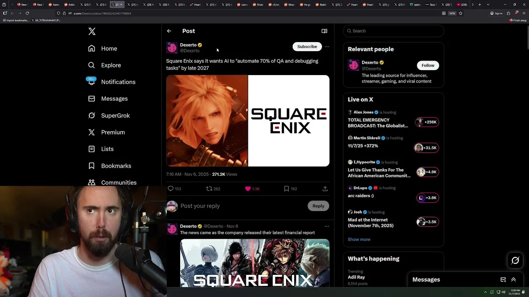Click Finish setup in bookmarks bar
The height and width of the screenshot is (297, 529).
click(518, 20)
